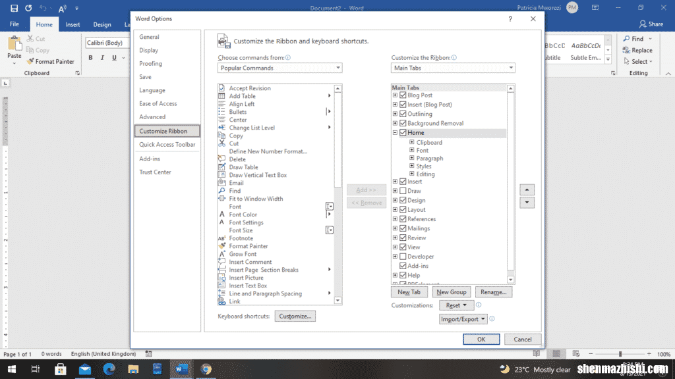Click the Calibri (Body) font name box
Screen dimensions: 675x379
107,43
